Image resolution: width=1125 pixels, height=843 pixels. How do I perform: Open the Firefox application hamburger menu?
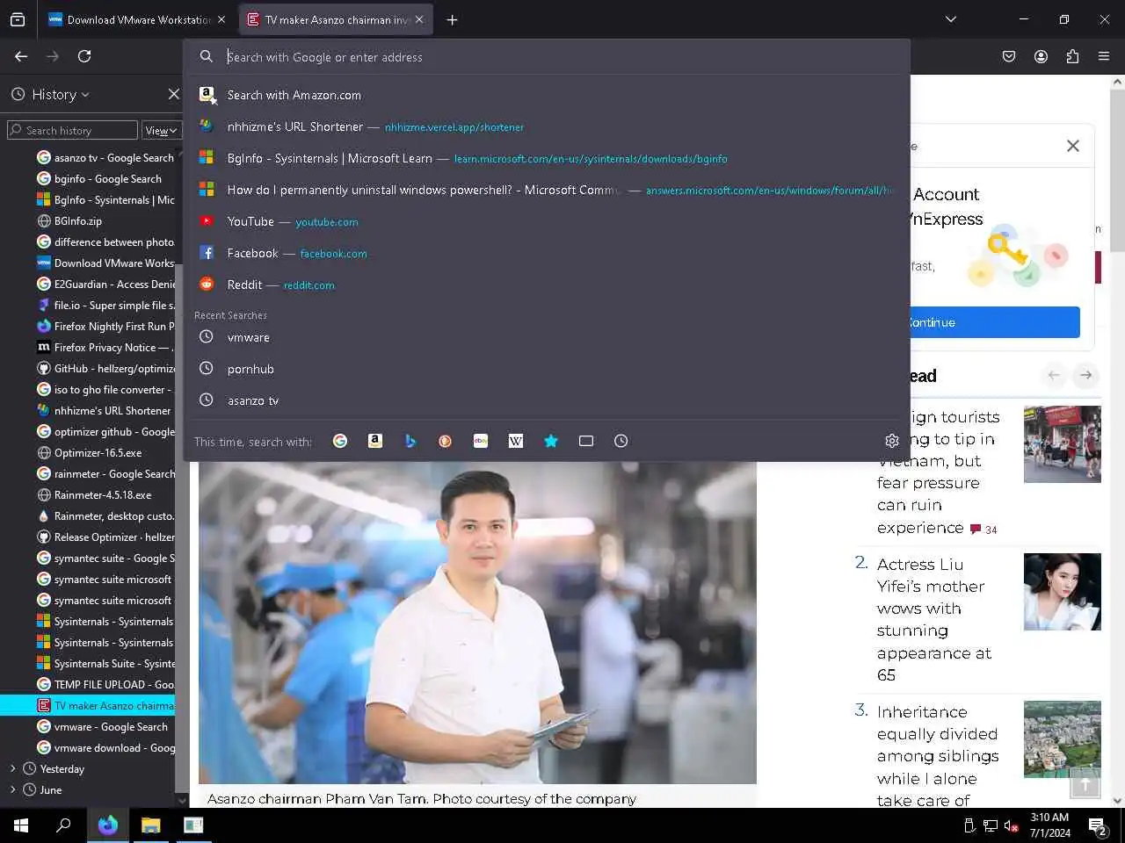coord(1104,56)
